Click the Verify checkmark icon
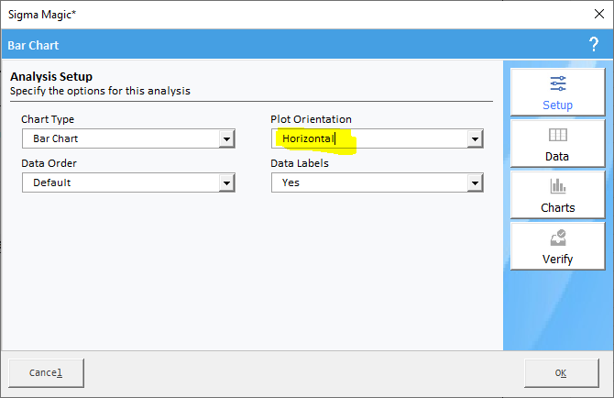This screenshot has height=398, width=614. [558, 238]
